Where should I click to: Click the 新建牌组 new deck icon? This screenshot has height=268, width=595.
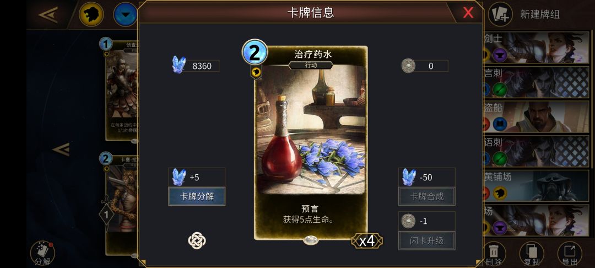(500, 15)
